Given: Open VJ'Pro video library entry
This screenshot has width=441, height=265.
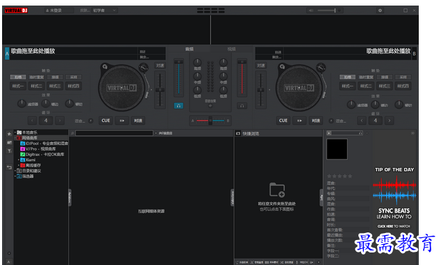Looking at the screenshot, I should tap(38, 148).
